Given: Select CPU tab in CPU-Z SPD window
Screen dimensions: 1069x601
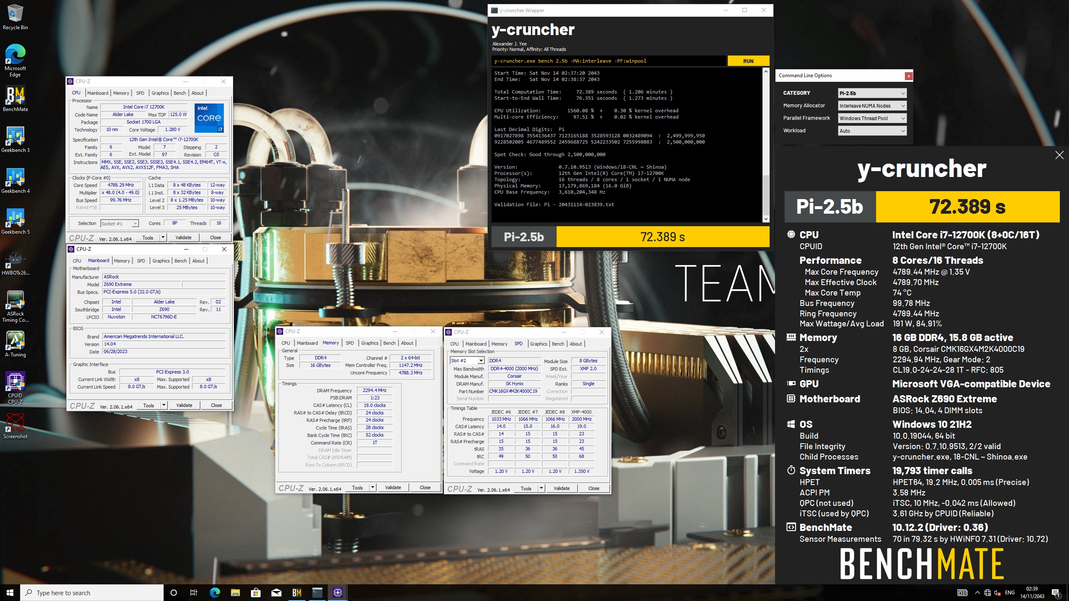Looking at the screenshot, I should click(455, 344).
